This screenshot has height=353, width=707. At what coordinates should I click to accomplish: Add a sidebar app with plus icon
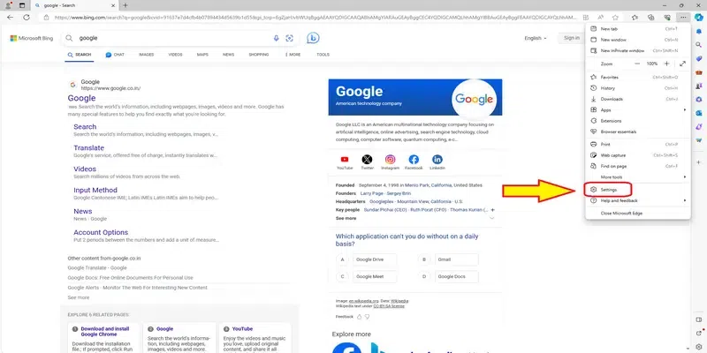coord(699,161)
